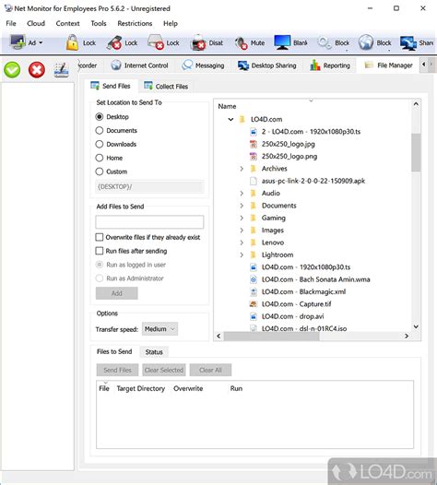Click the Blackmagic.xml file icon
Viewport: 437px width, 485px height.
(x=254, y=292)
